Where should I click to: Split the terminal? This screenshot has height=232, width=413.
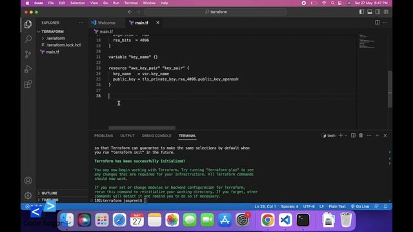click(x=353, y=135)
